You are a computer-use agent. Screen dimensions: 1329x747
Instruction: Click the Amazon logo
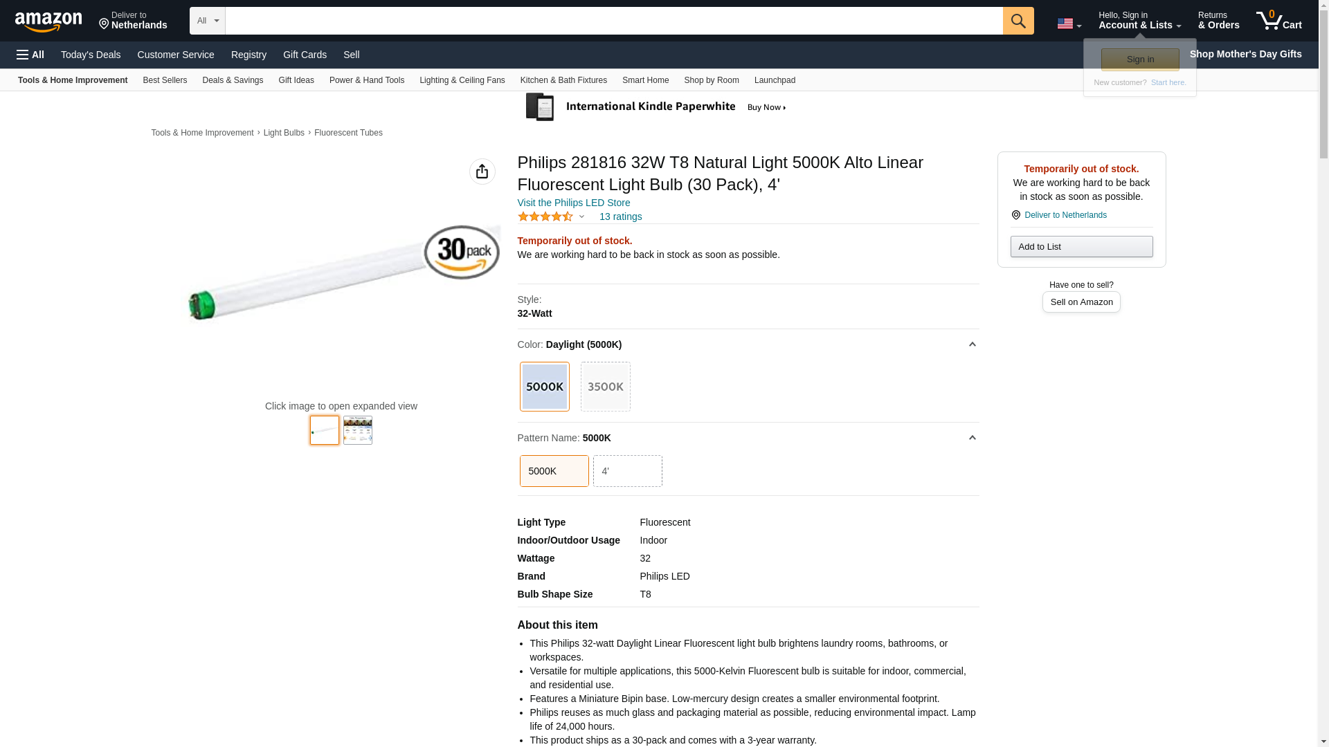tap(48, 21)
